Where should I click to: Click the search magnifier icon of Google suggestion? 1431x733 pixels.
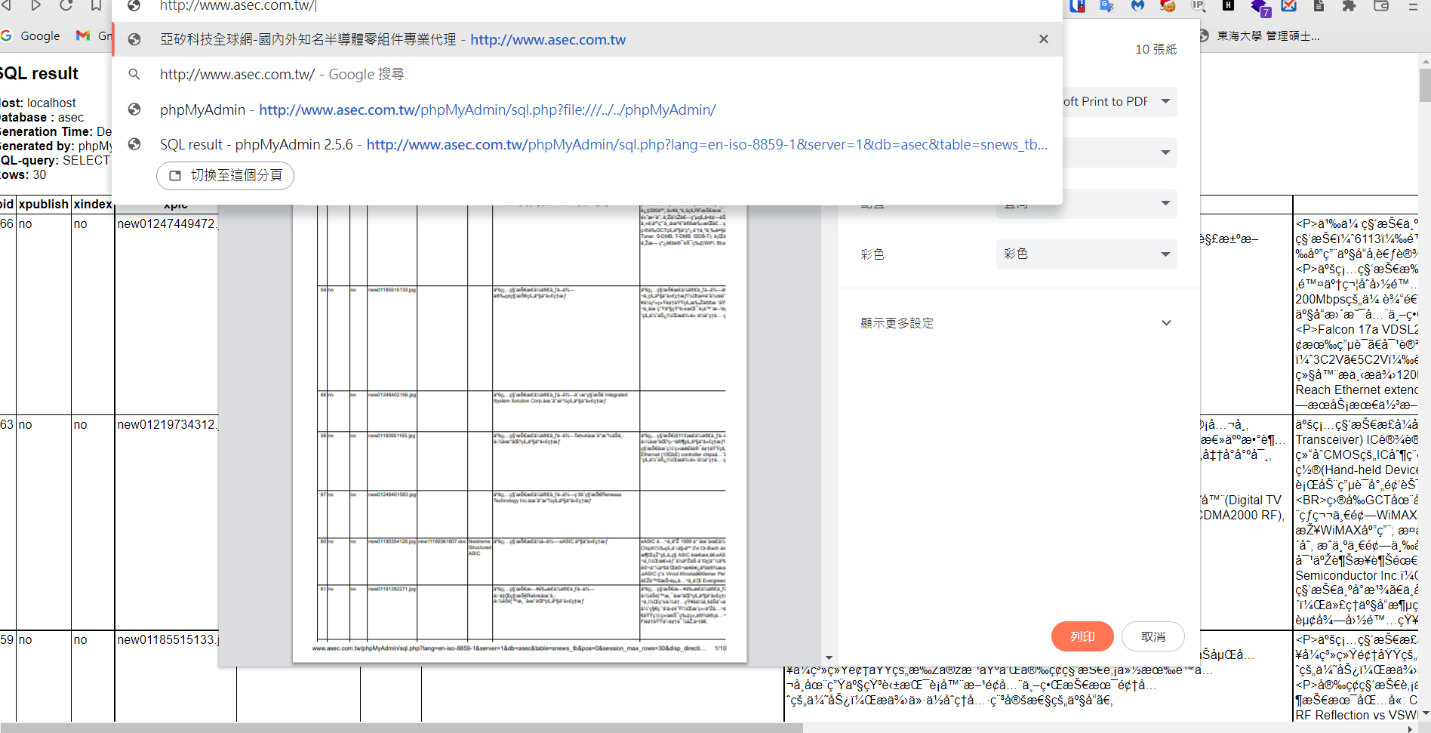134,74
